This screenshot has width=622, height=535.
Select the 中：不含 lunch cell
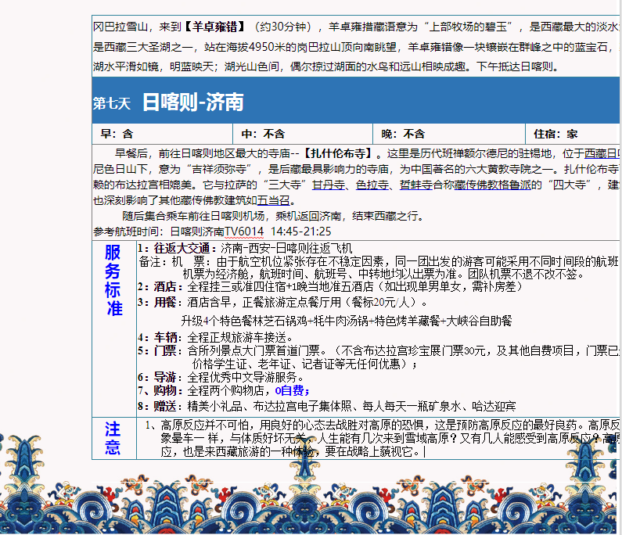[x=263, y=134]
